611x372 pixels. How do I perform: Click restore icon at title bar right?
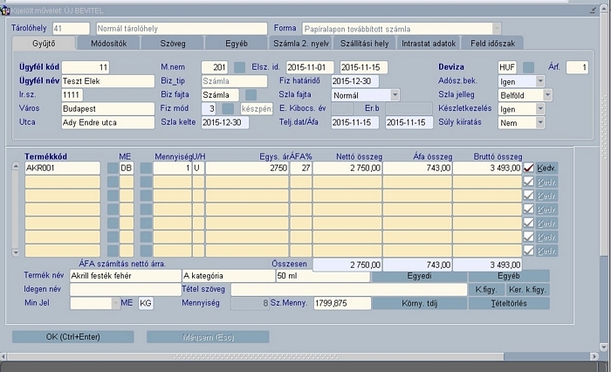click(593, 10)
